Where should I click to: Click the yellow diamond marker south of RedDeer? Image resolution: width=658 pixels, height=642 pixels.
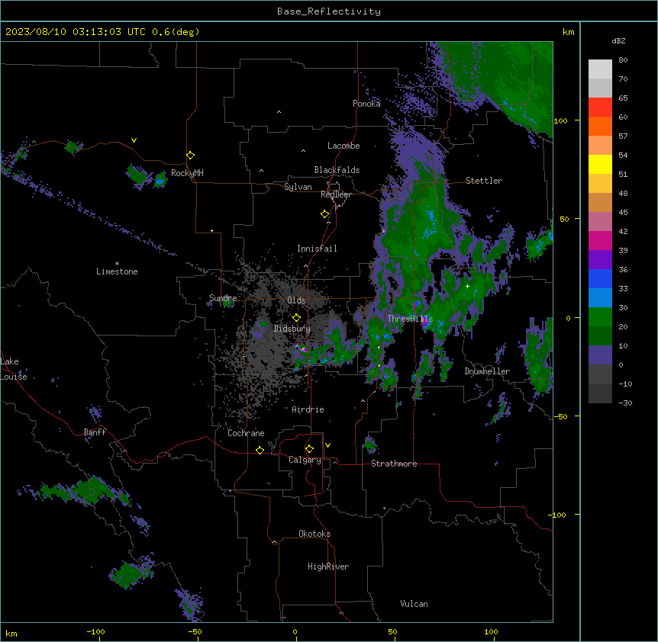click(325, 214)
